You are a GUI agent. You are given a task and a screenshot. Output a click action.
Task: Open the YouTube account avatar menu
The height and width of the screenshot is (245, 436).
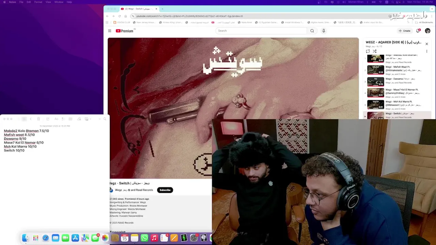pos(427,31)
